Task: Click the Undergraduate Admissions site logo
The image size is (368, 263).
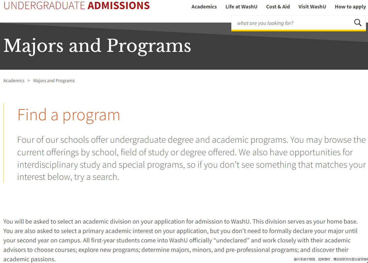Action: click(77, 5)
